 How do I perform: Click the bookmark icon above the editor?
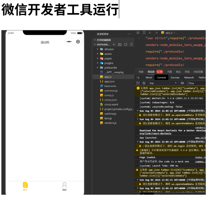point(144,33)
